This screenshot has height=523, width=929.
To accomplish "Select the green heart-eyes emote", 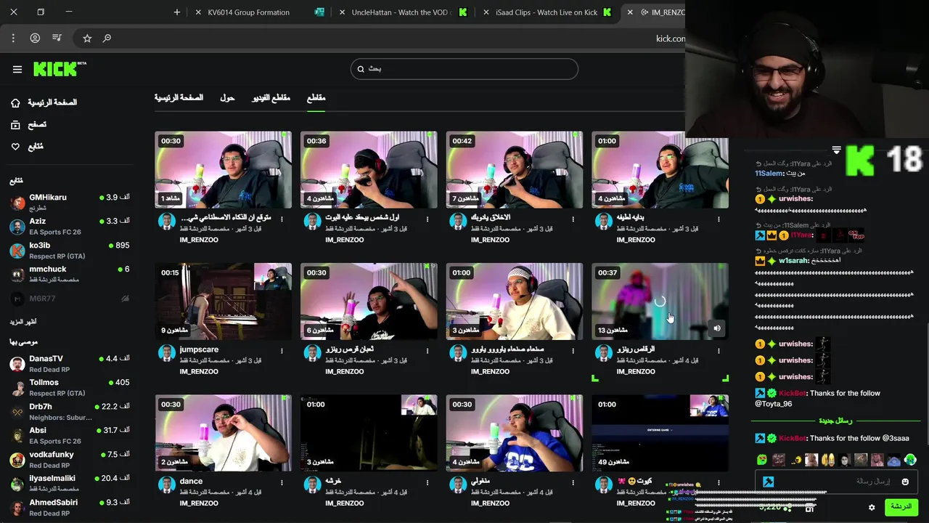I will click(x=762, y=460).
